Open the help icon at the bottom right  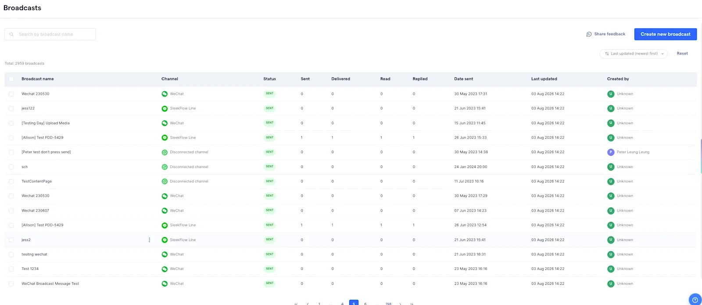pyautogui.click(x=695, y=300)
